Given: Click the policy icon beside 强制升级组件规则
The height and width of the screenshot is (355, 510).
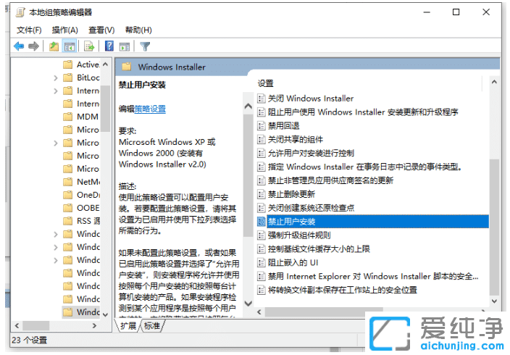Looking at the screenshot, I should [261, 235].
